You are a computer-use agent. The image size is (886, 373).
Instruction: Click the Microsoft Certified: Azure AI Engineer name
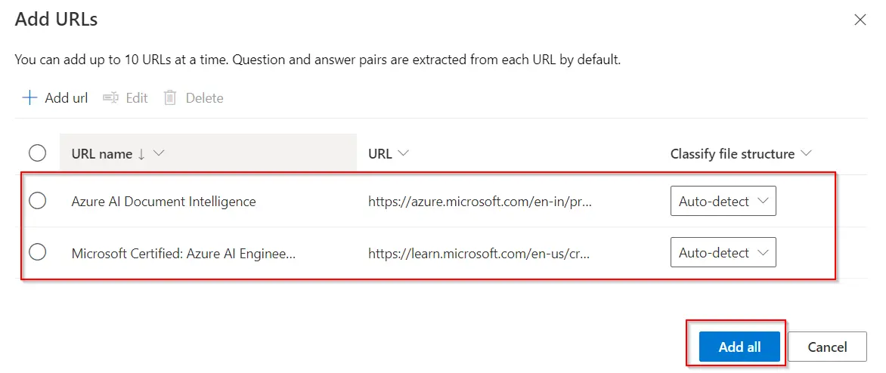[183, 253]
